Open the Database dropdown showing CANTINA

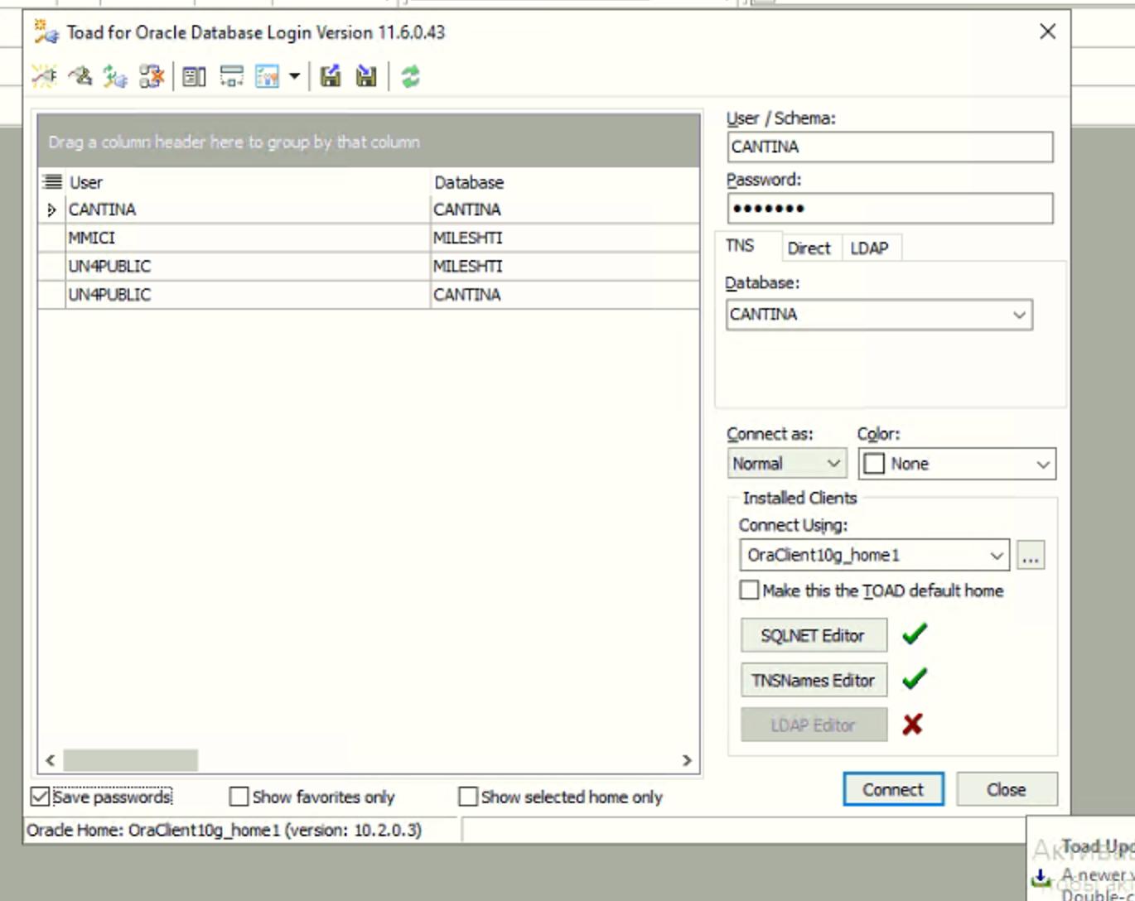pos(1019,315)
